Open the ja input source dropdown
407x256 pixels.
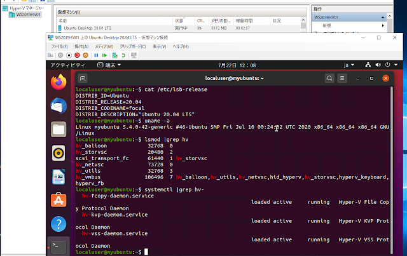[x=349, y=65]
